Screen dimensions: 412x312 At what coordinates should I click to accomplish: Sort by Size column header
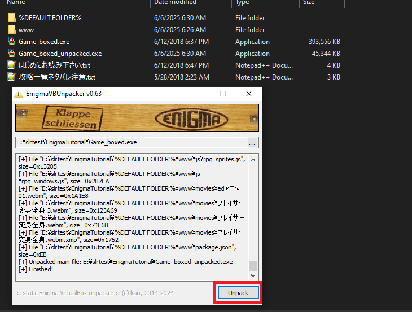click(309, 2)
